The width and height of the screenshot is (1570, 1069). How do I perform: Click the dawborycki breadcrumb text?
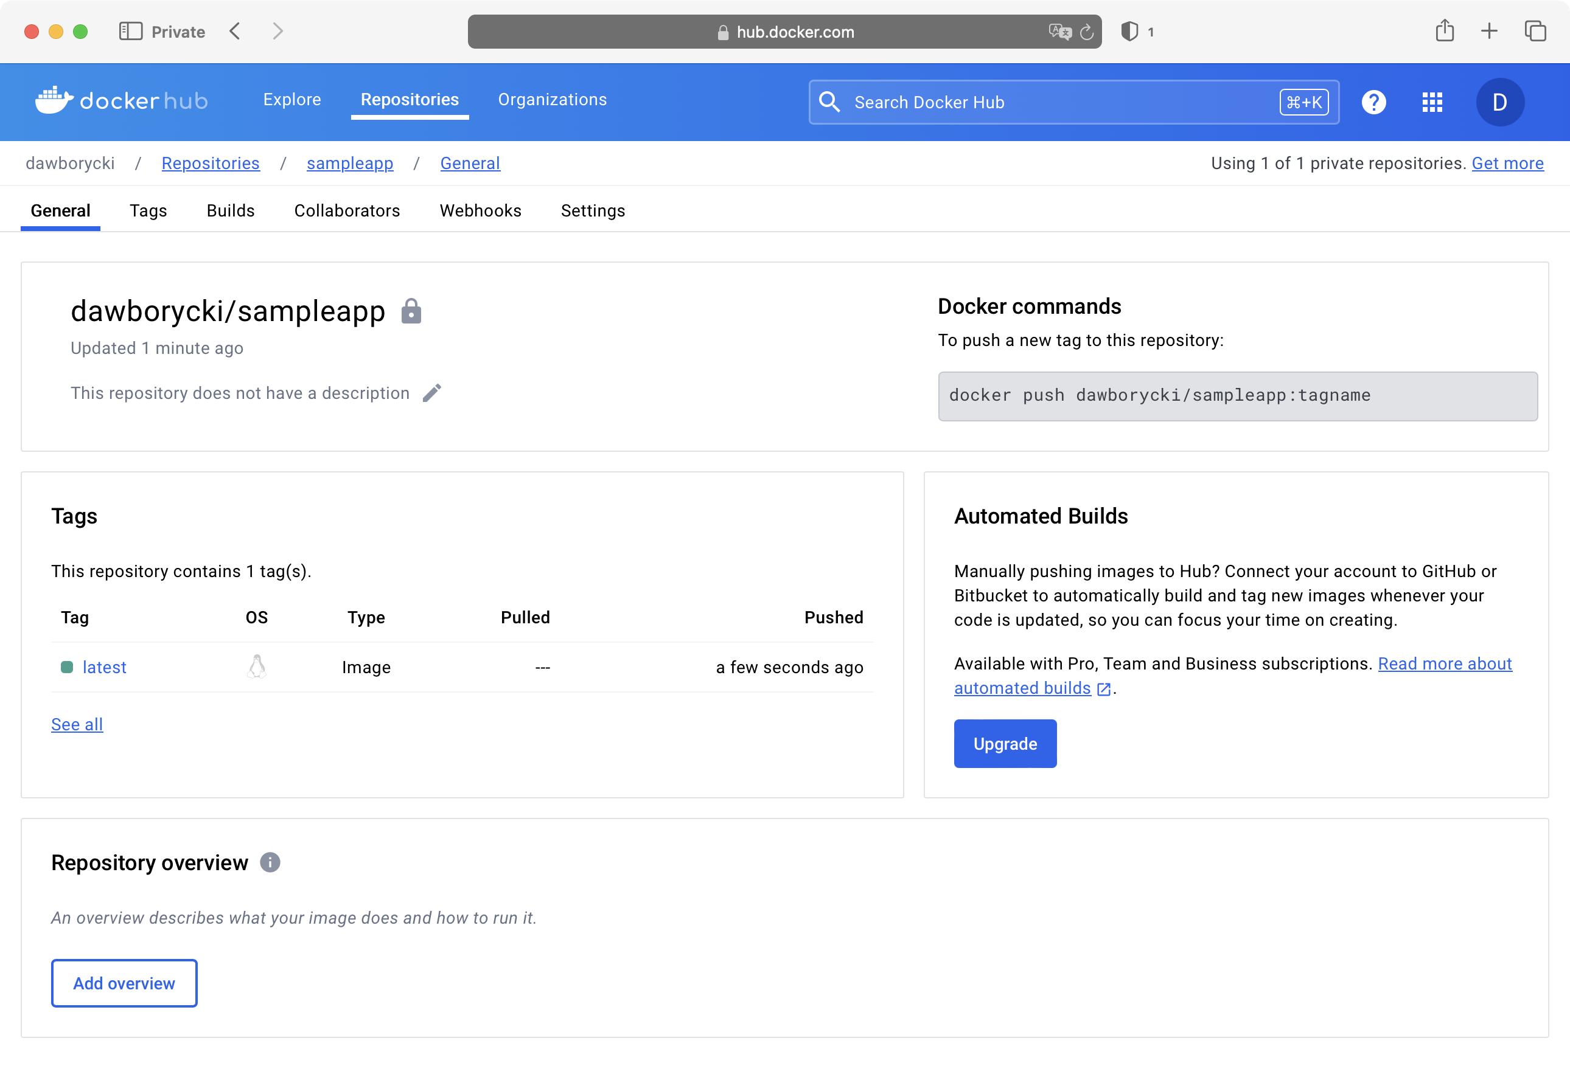coord(69,164)
